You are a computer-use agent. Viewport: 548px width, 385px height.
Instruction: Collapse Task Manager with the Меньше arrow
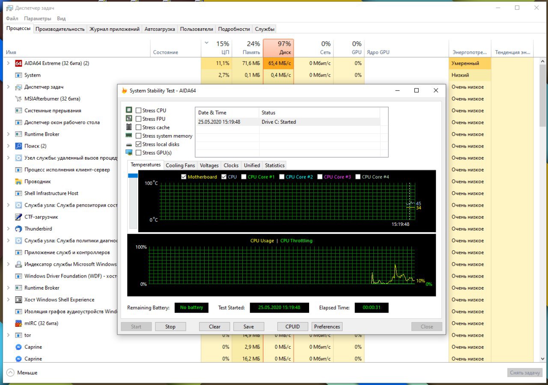(x=11, y=373)
